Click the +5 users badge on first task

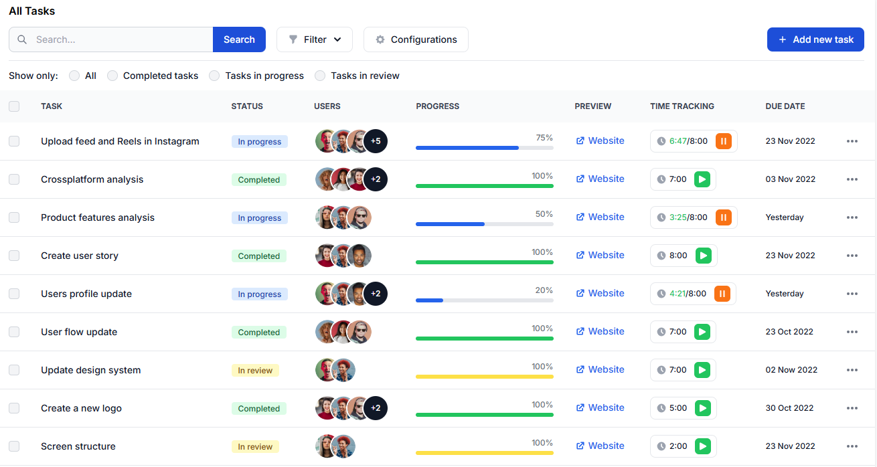click(x=376, y=141)
